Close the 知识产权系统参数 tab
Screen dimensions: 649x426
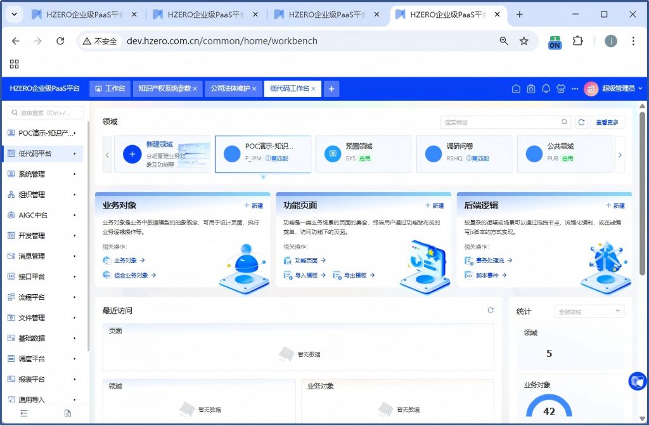tap(195, 89)
